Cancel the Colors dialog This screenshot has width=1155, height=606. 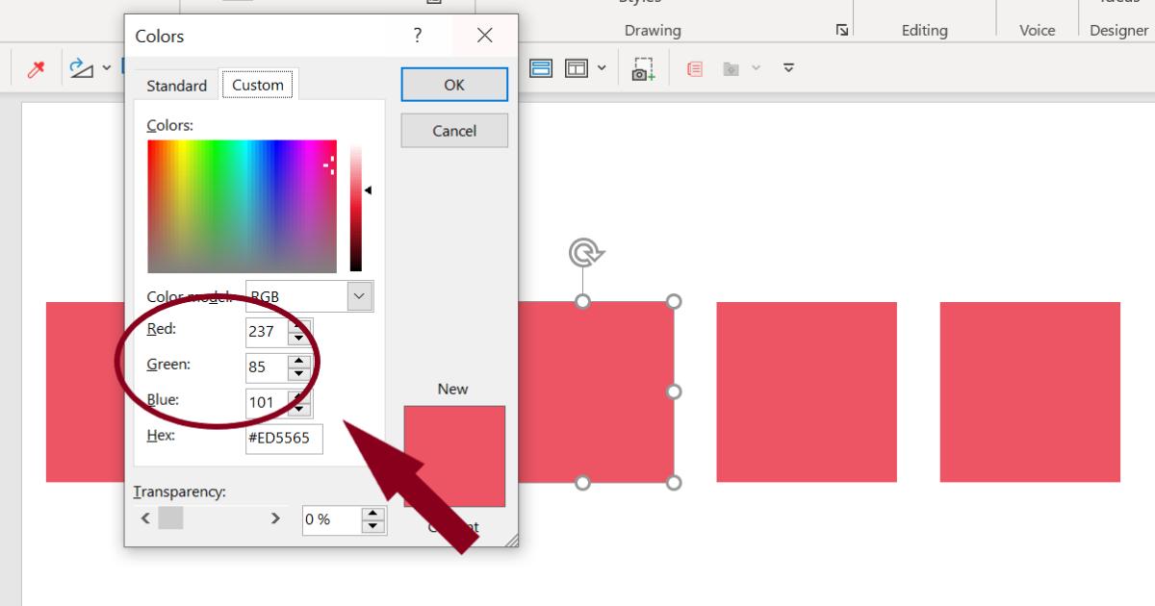453,130
